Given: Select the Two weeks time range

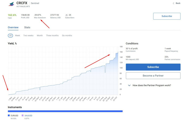Looking at the screenshot, I should pyautogui.click(x=28, y=35).
